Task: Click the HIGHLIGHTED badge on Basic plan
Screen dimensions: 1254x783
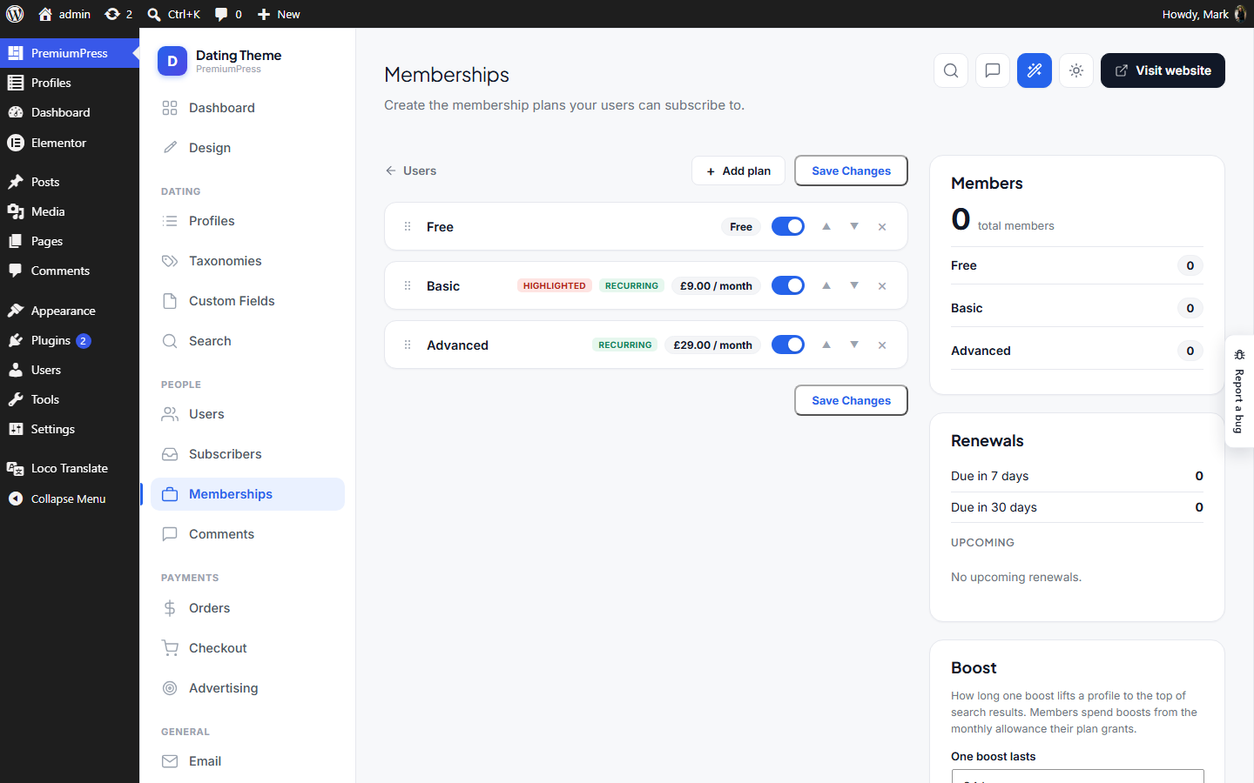Action: pos(555,285)
